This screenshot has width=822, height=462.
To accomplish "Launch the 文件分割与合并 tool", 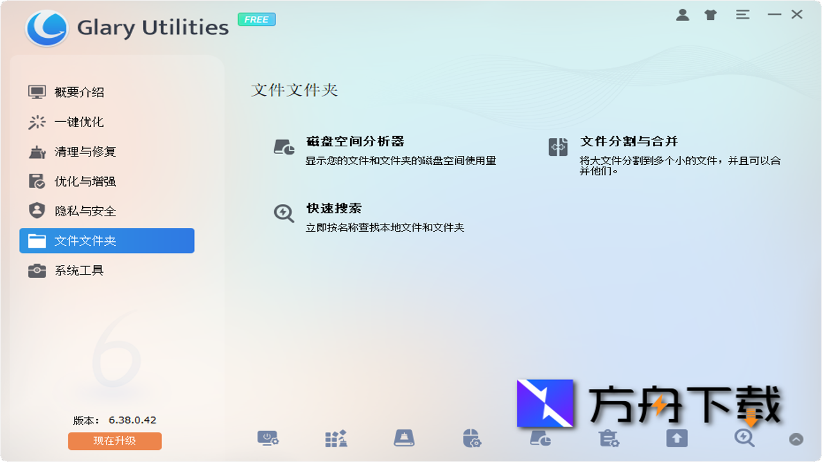I will click(629, 141).
